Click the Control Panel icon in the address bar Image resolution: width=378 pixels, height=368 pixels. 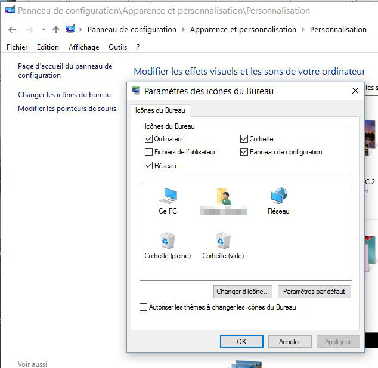70,29
